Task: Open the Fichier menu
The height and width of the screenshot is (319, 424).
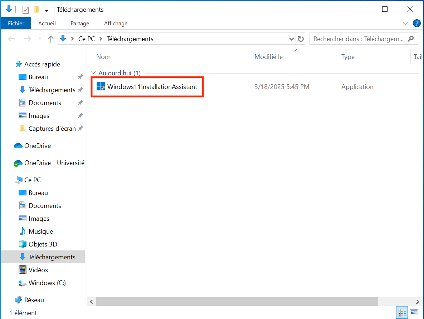Action: pyautogui.click(x=16, y=24)
